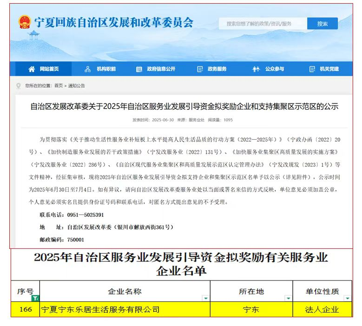Click the 机关党建 list icon

(312, 69)
